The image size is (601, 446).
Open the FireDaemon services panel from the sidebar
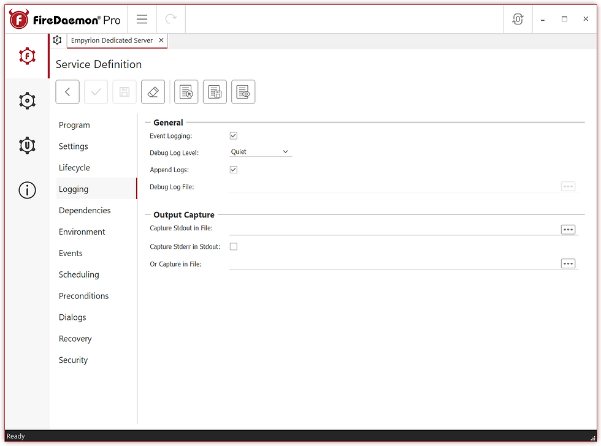[27, 56]
